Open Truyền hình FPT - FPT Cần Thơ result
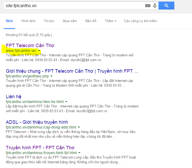The width and height of the screenshot is (192, 168). pos(40,148)
